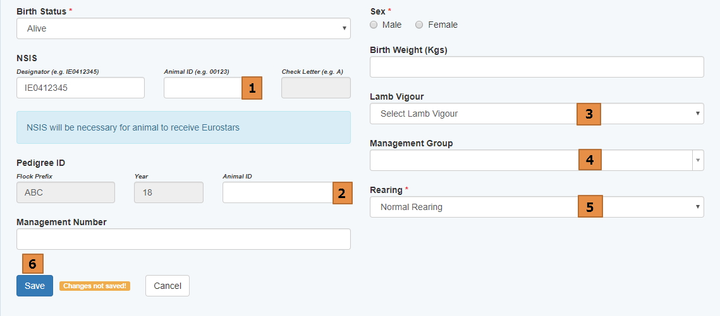This screenshot has height=316, width=720.
Task: Click the NSIS Designator input field
Action: (x=80, y=88)
